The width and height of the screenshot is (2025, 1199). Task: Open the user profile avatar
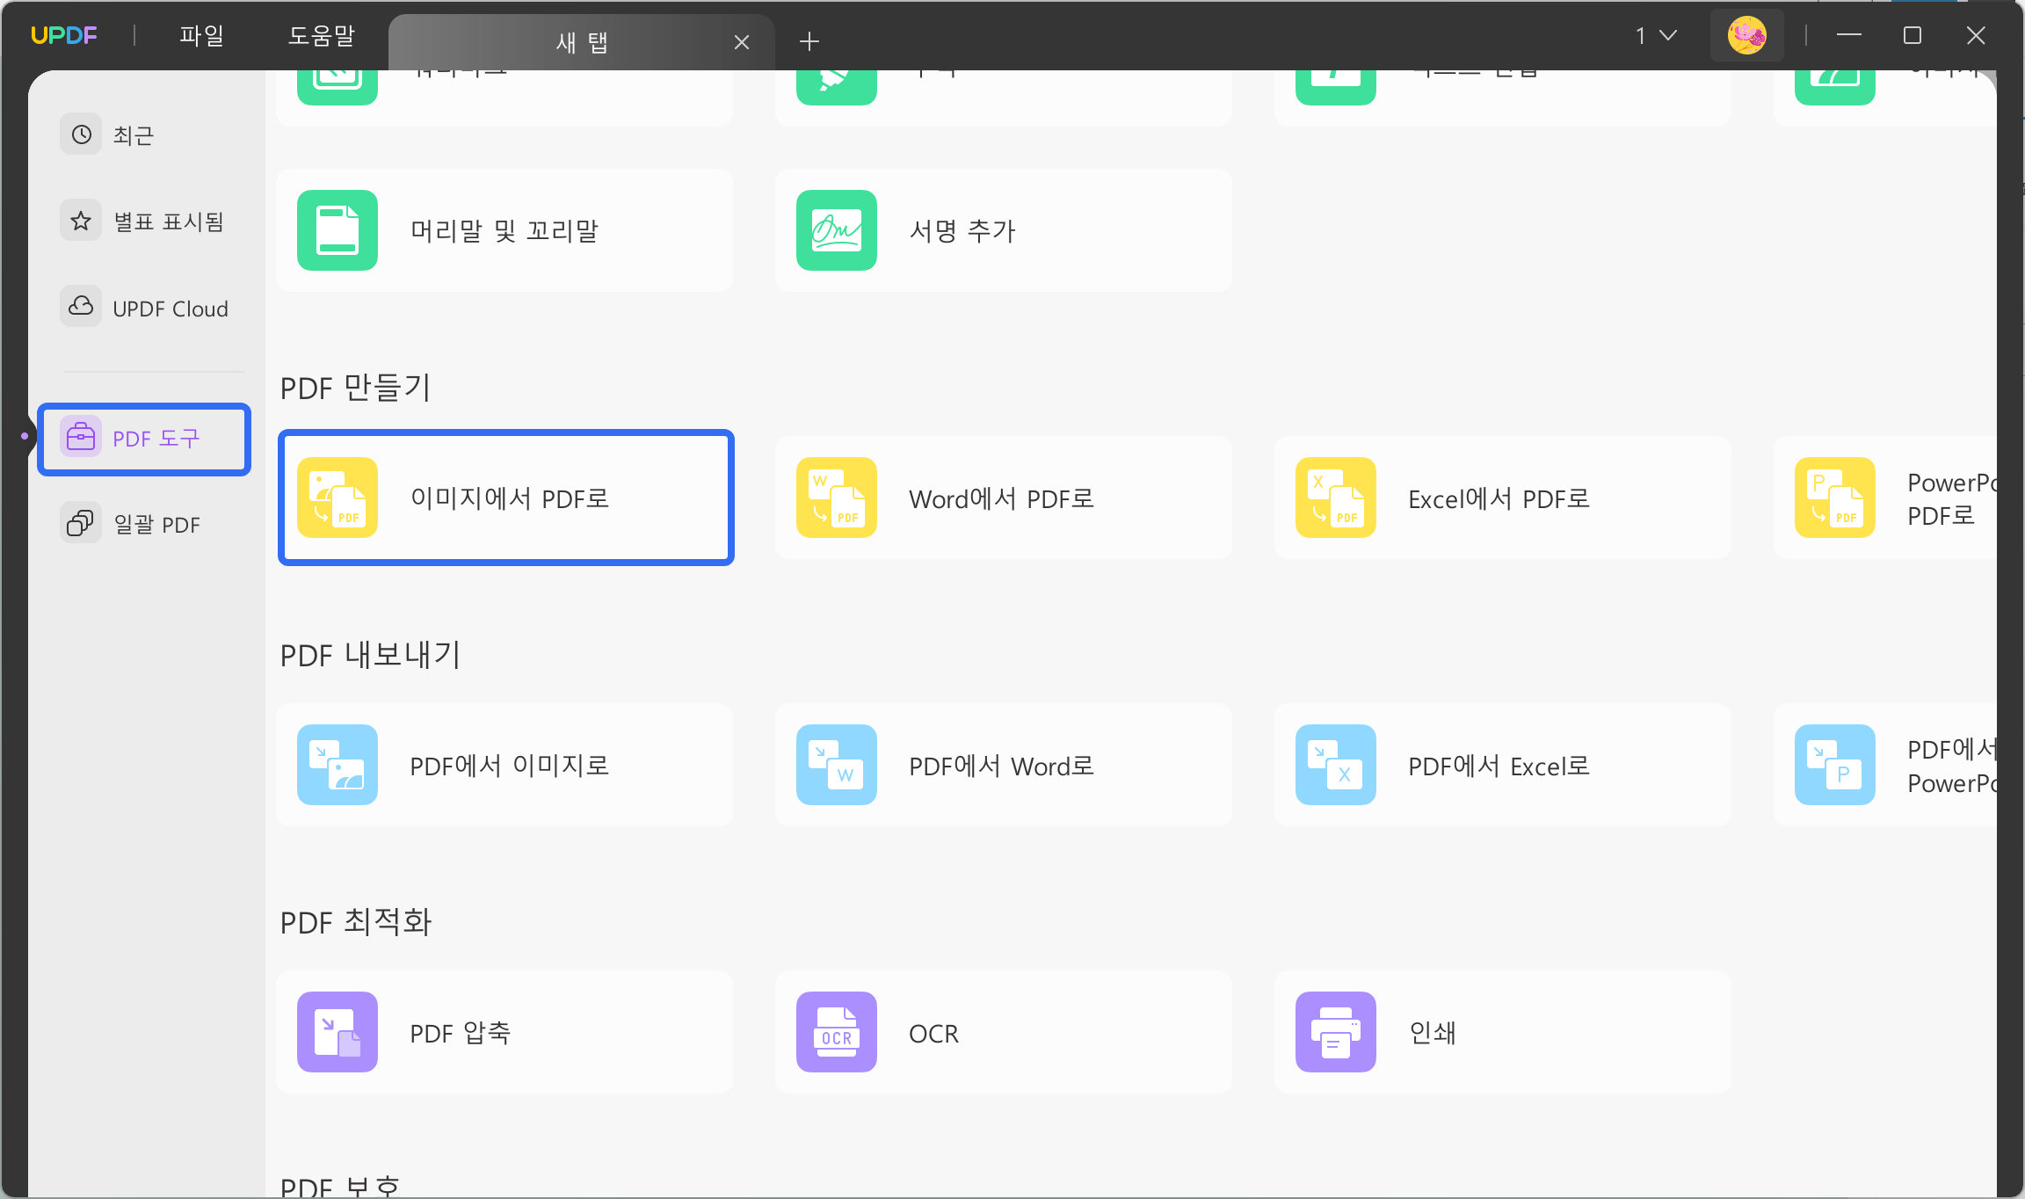1746,35
